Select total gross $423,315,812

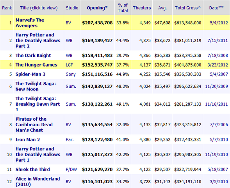(x=187, y=125)
